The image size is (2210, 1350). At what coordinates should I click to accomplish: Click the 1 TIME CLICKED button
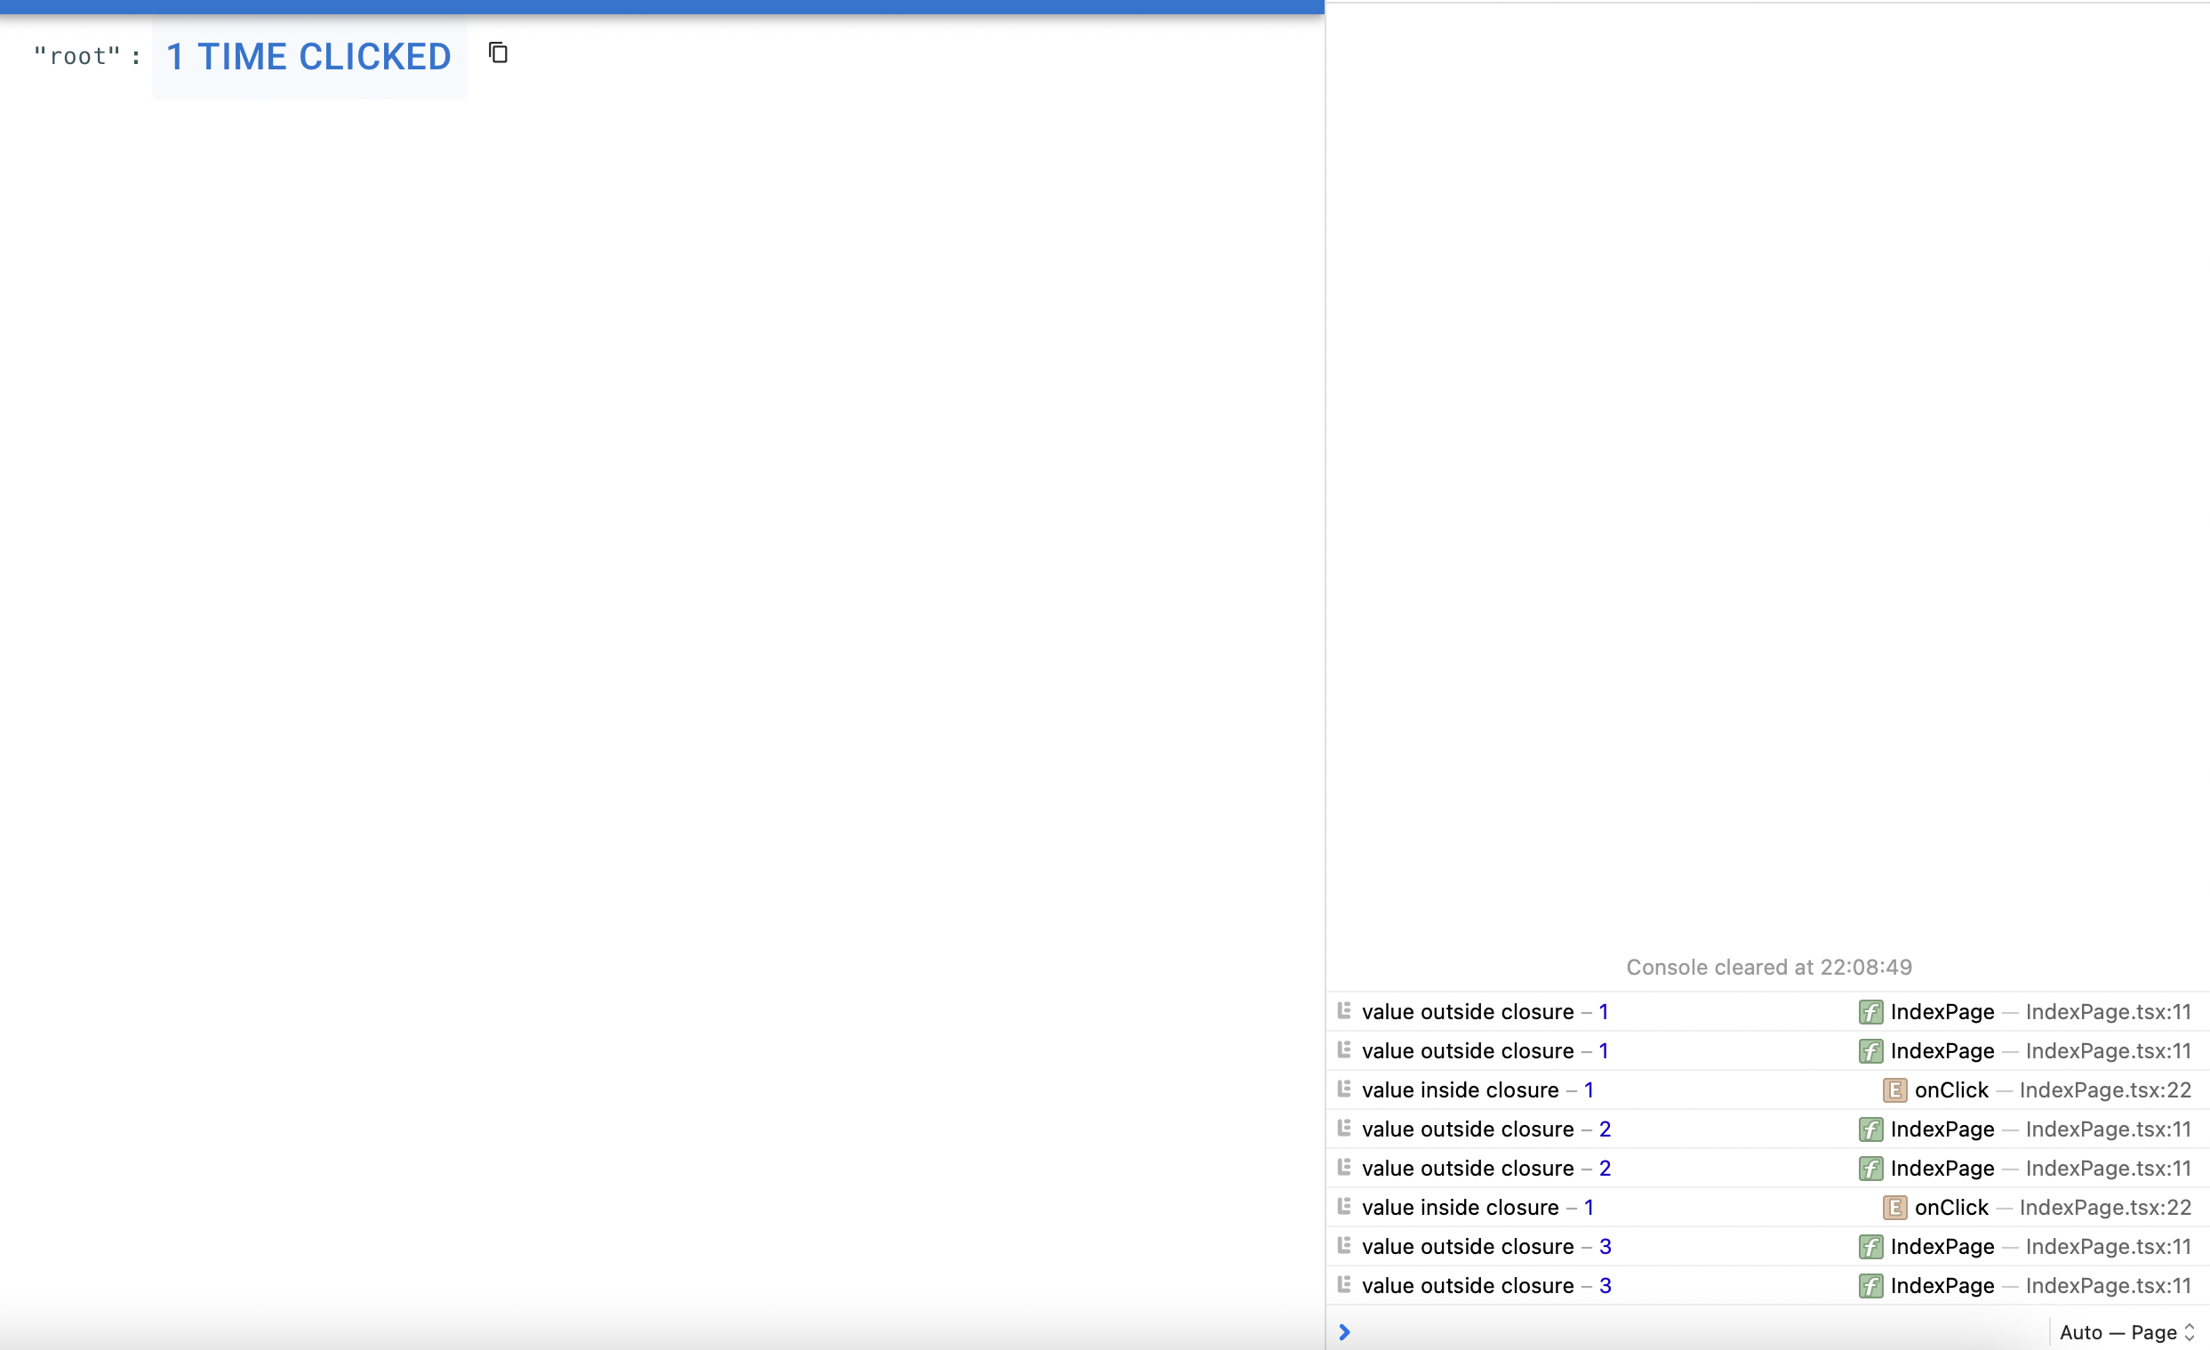[308, 58]
